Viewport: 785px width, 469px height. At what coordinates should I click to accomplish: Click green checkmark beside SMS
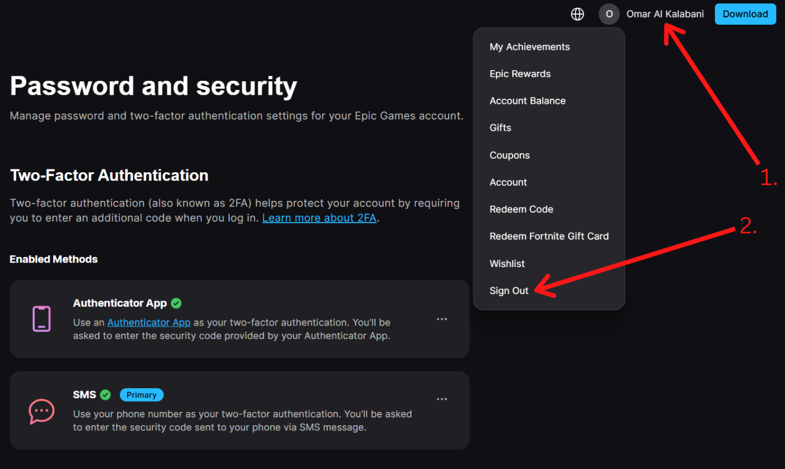pyautogui.click(x=105, y=395)
